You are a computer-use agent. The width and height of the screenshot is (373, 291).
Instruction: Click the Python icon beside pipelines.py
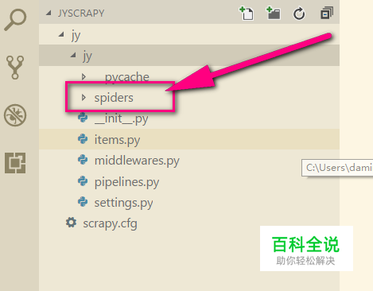coord(83,181)
